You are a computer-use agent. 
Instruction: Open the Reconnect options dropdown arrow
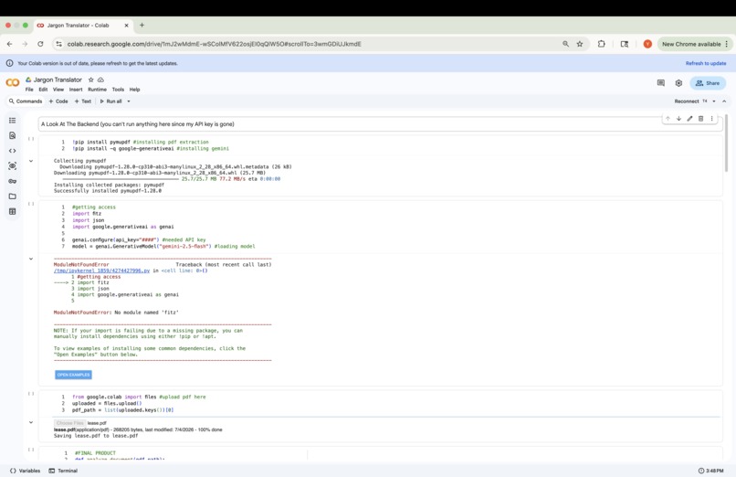[714, 101]
